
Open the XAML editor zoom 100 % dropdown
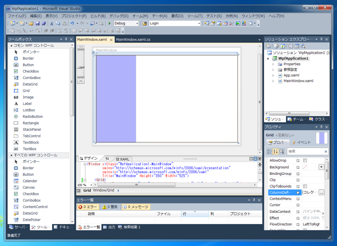91,185
